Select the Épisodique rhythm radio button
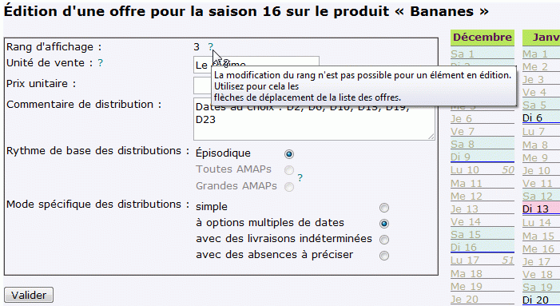This screenshot has height=306, width=560. coord(289,154)
